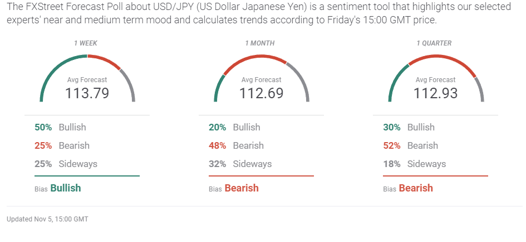Click the 18% Sideways row
Screen dimensions: 526x242
click(414, 164)
